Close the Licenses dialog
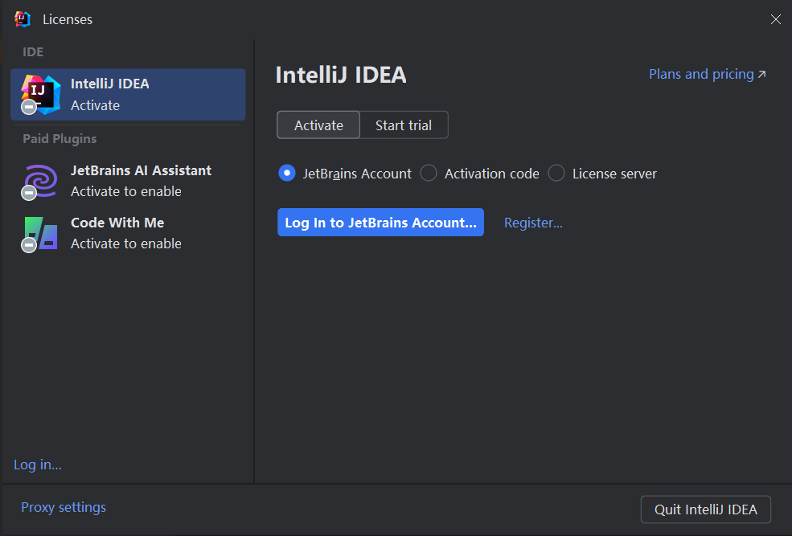This screenshot has width=792, height=536. click(x=775, y=19)
